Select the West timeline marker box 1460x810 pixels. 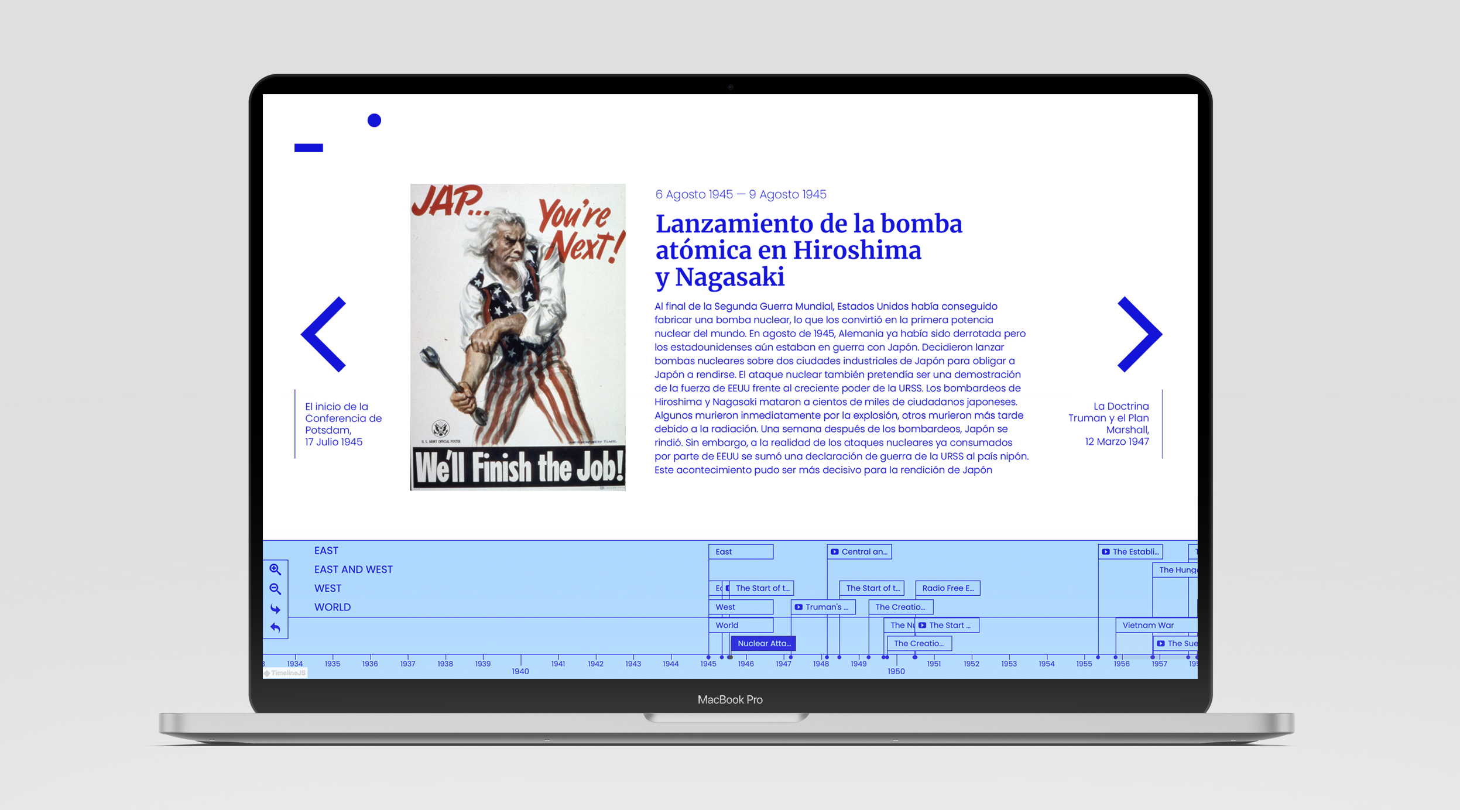coord(741,607)
